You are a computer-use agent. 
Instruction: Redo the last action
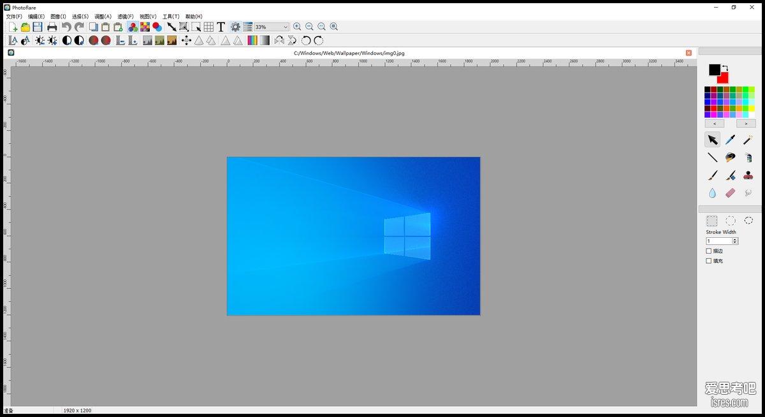[79, 27]
